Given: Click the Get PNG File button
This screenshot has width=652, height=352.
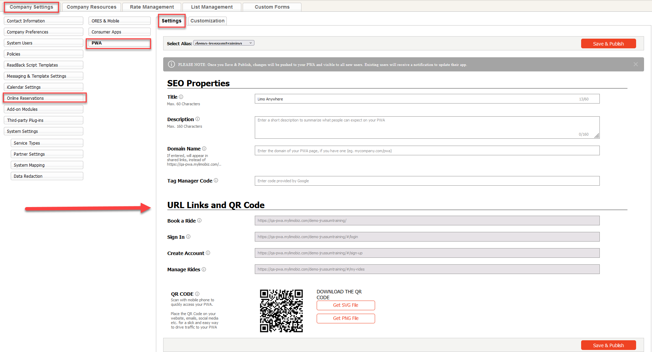Looking at the screenshot, I should (x=345, y=319).
